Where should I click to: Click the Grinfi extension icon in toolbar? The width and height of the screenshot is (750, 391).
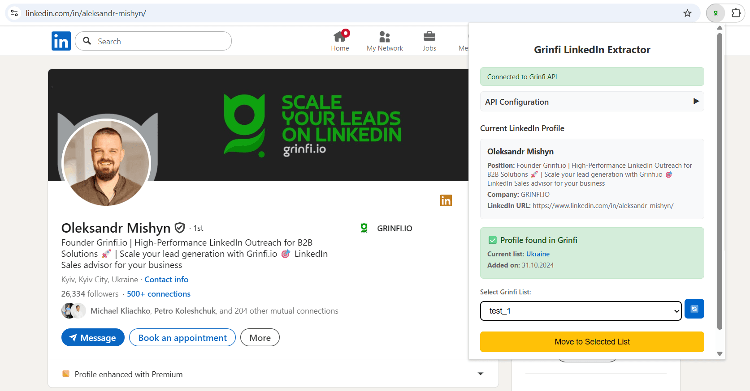click(x=715, y=13)
